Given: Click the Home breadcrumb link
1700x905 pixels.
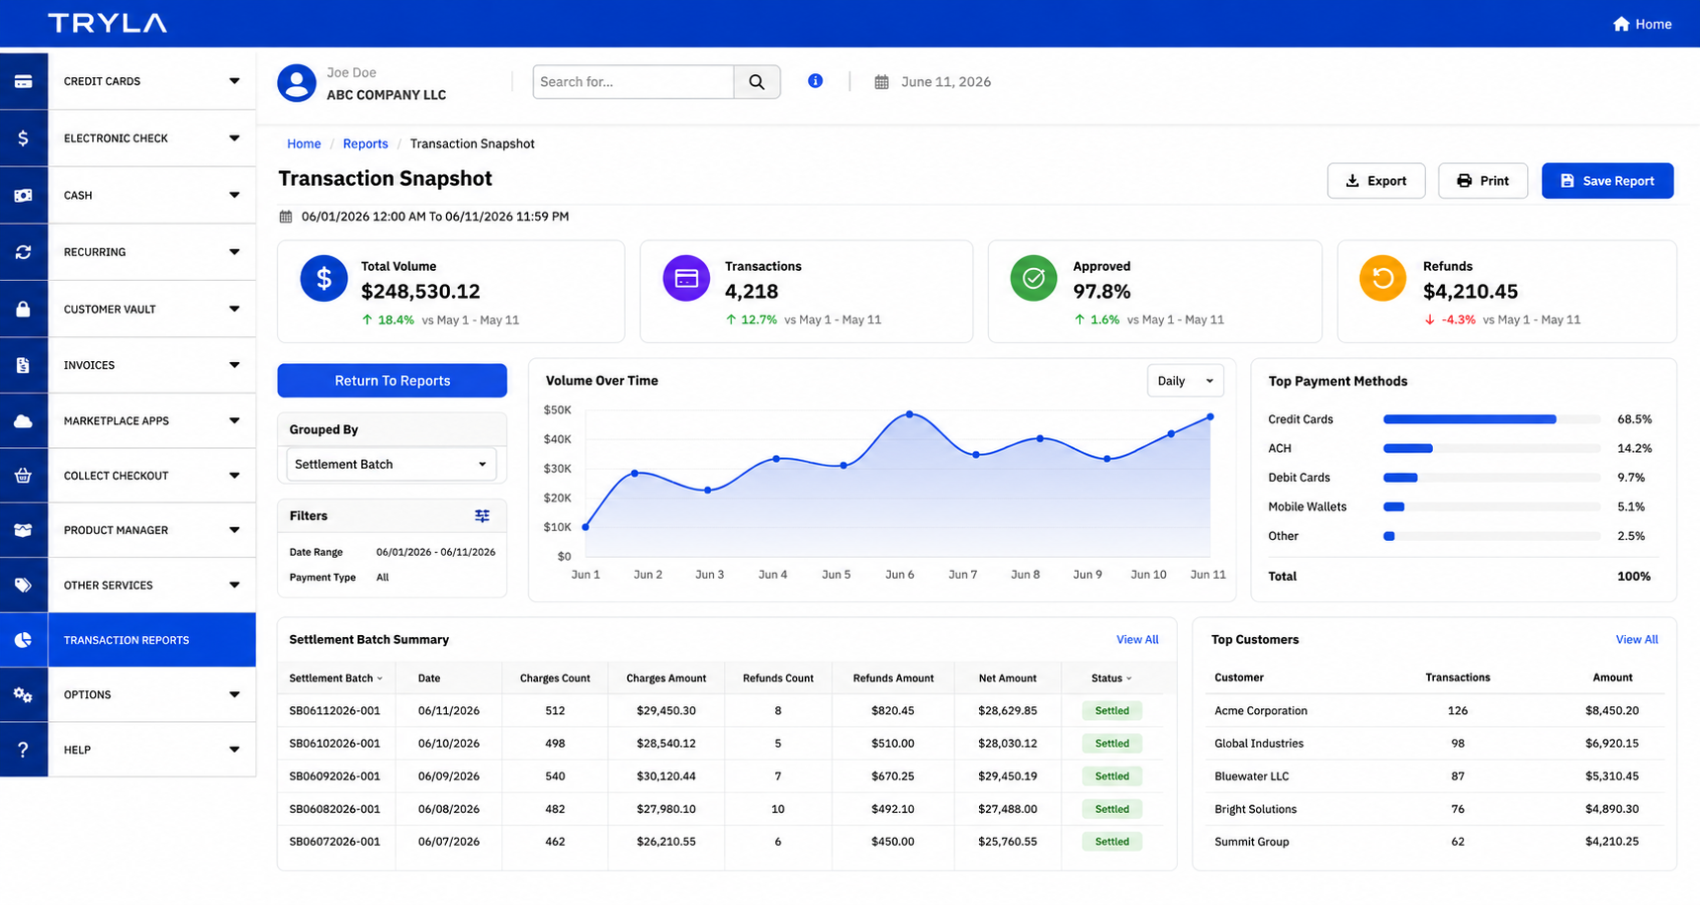Looking at the screenshot, I should click(x=304, y=144).
